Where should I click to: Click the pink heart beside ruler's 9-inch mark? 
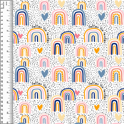20,93
